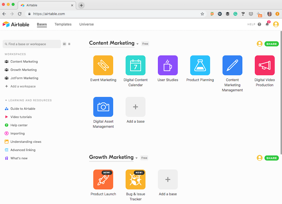Open the Event Marketing base icon
Image resolution: width=282 pixels, height=204 pixels.
pos(103,65)
